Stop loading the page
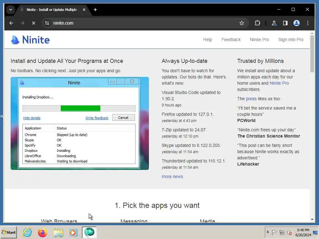319x239 pixels. click(34, 23)
